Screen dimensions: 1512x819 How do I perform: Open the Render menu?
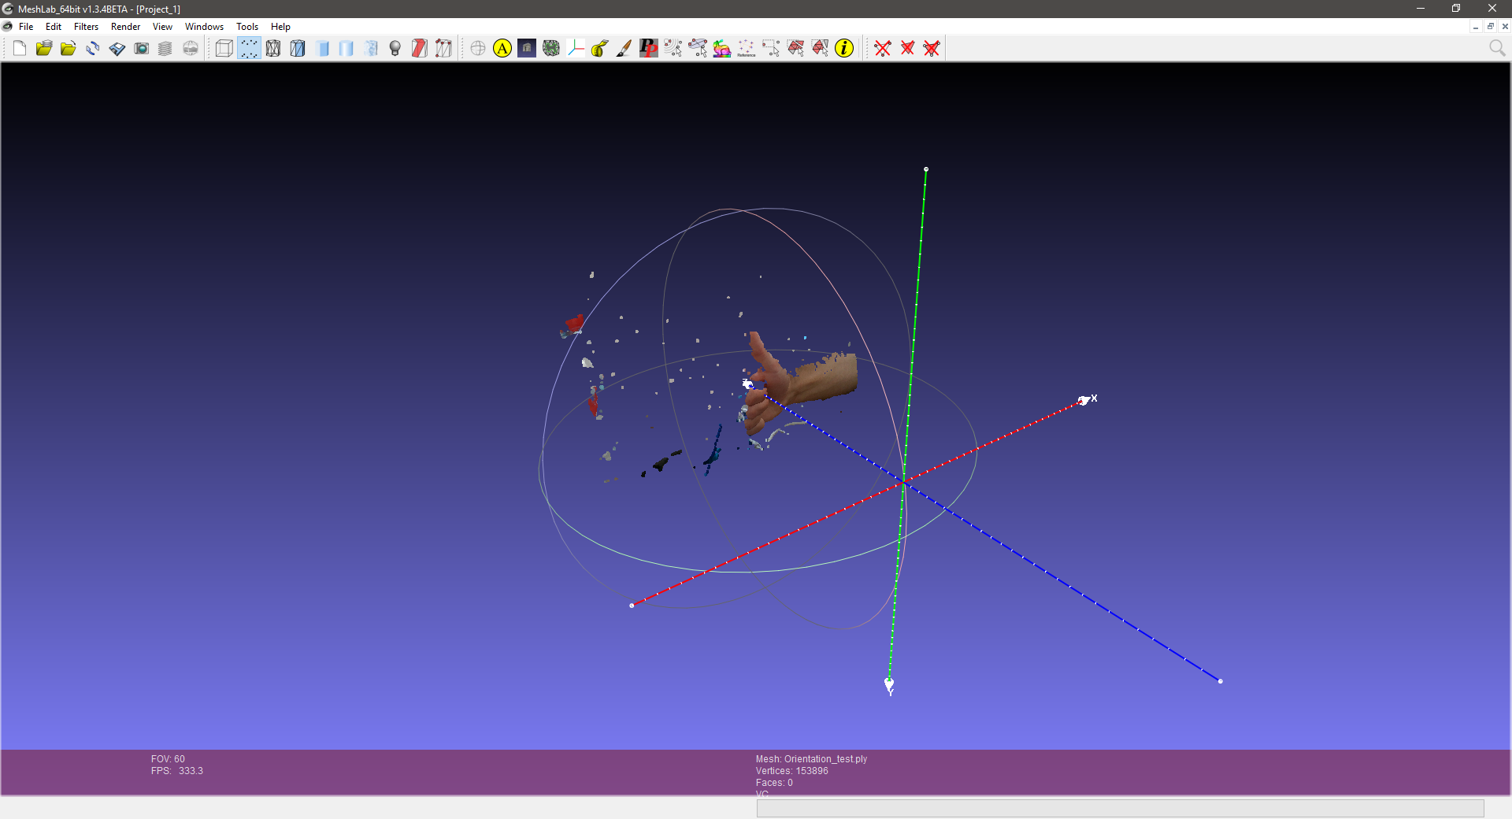pos(125,26)
